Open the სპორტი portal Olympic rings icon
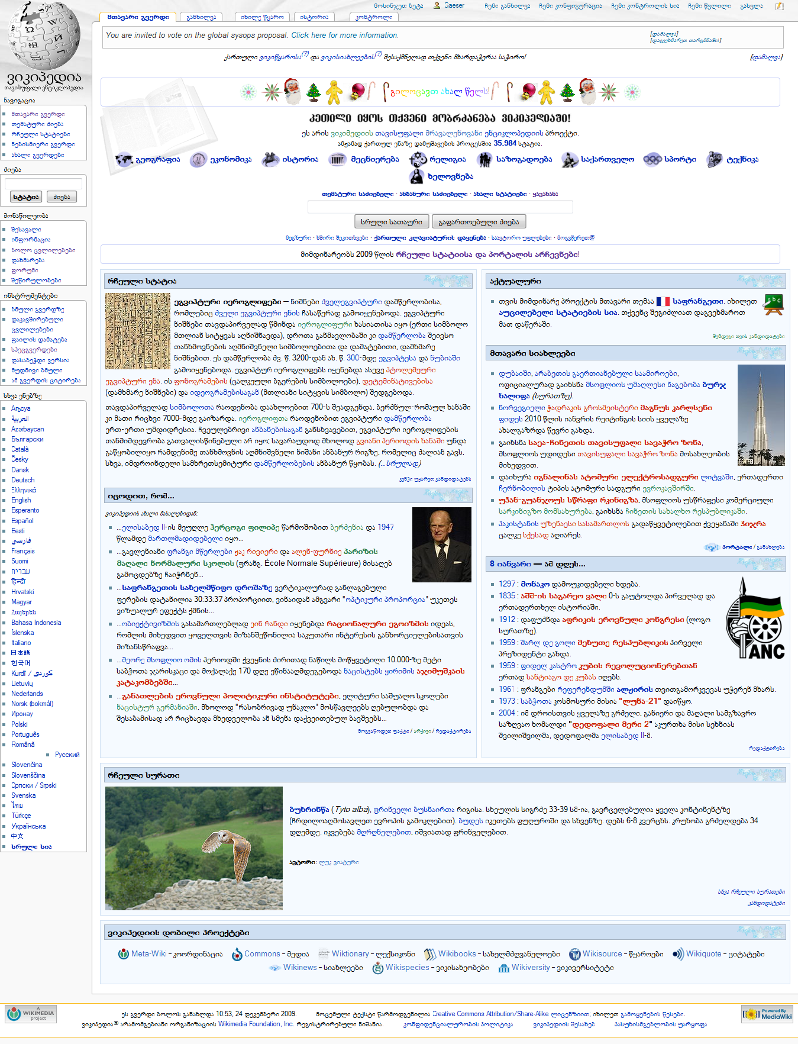Viewport: 798px width, 1044px height. 652,159
